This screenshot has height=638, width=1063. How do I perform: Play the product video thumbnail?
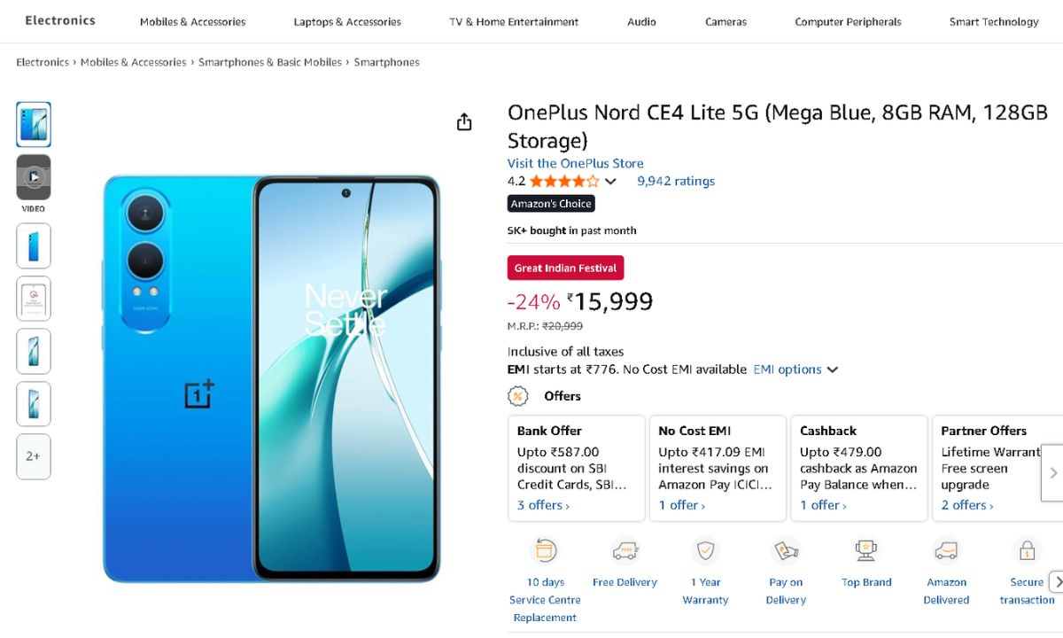pos(34,177)
